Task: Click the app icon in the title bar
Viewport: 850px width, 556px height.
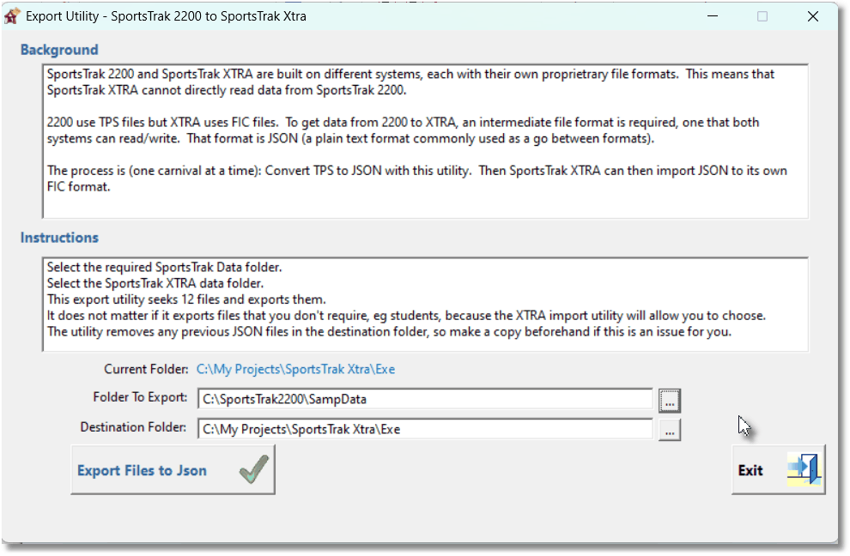Action: 12,16
